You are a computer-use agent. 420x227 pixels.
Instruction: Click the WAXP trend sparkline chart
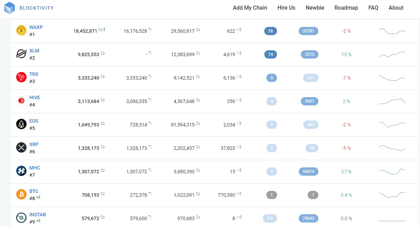point(392,31)
